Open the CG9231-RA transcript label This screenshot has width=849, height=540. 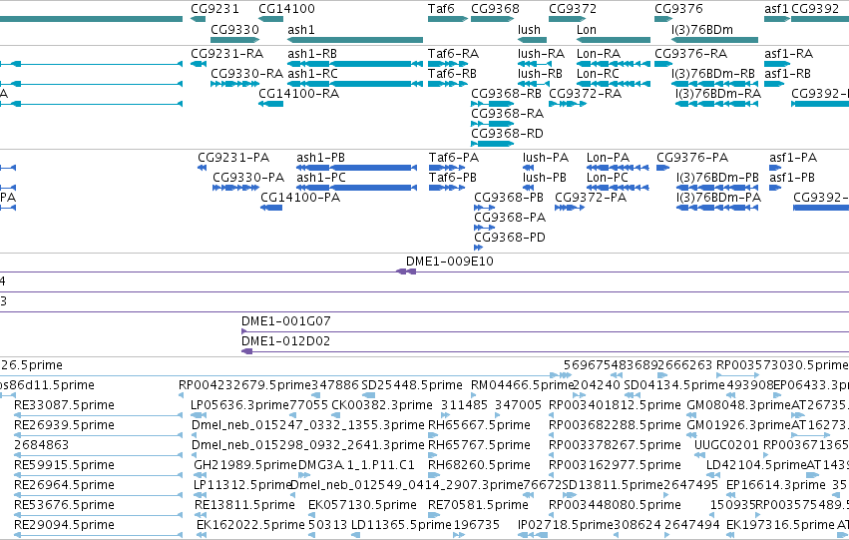tap(226, 54)
